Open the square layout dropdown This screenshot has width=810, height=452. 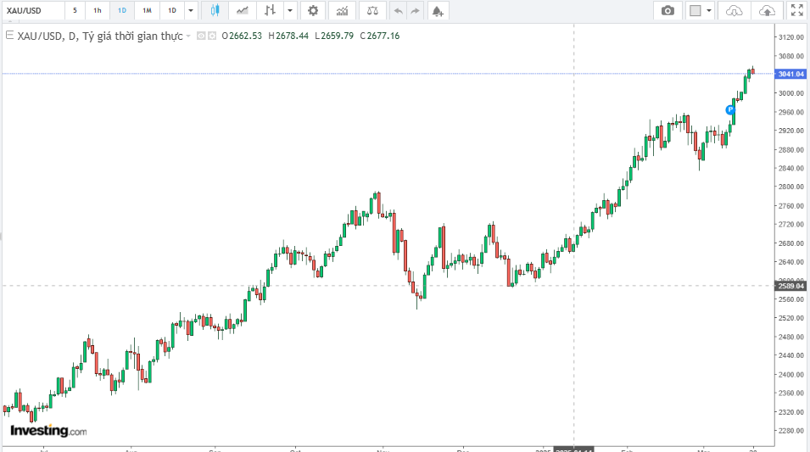pos(700,11)
